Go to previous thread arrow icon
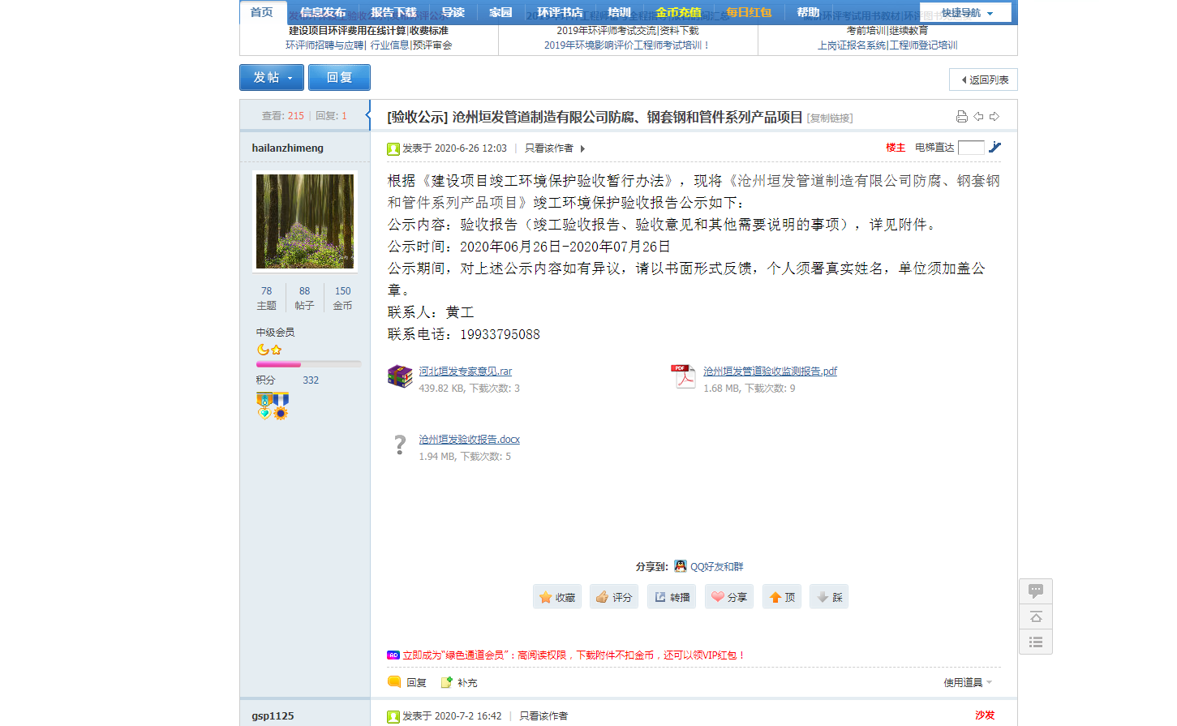The width and height of the screenshot is (1177, 726). point(978,117)
